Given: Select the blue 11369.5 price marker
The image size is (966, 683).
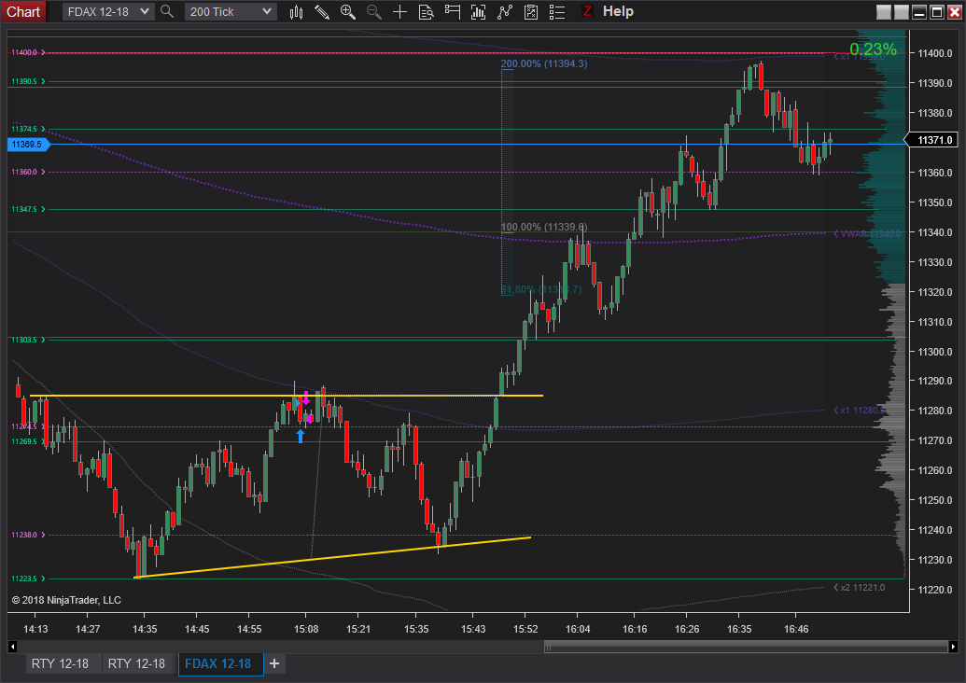Looking at the screenshot, I should point(27,144).
